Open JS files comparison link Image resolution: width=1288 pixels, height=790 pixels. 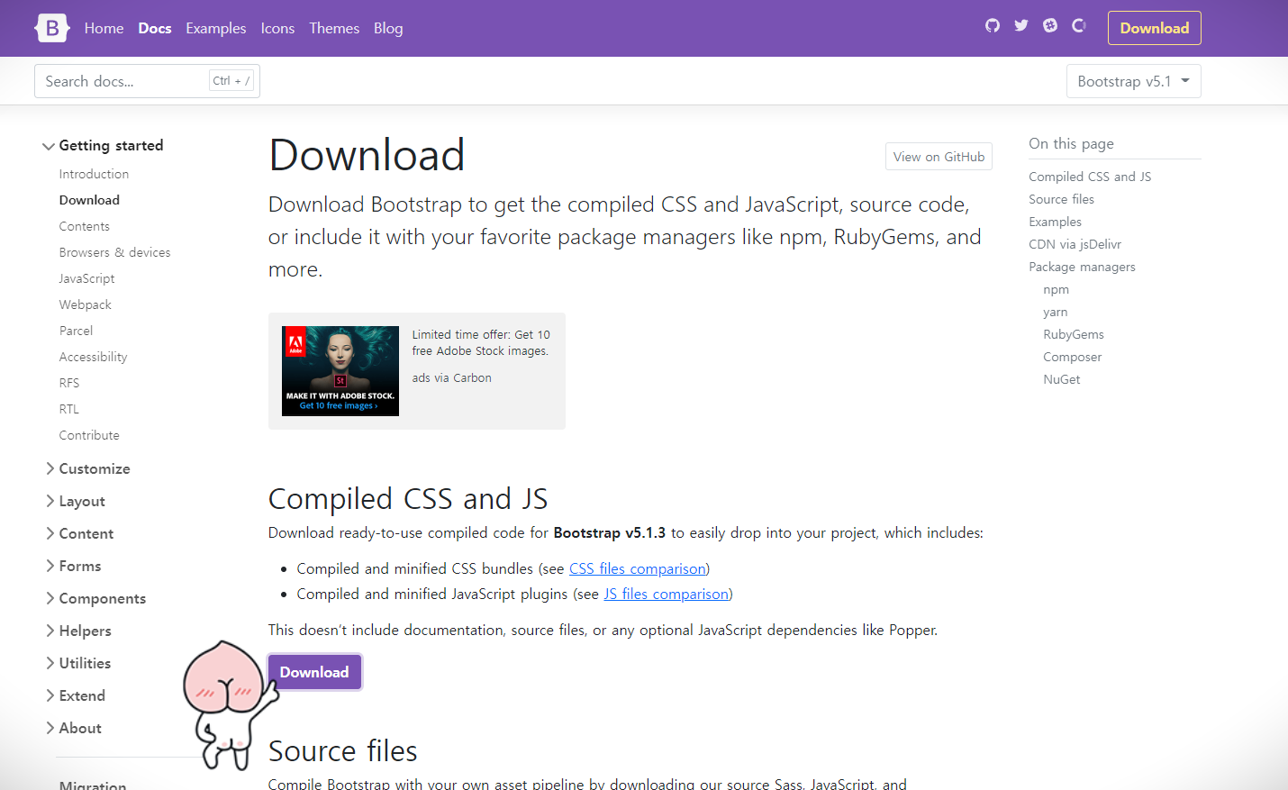pyautogui.click(x=666, y=594)
